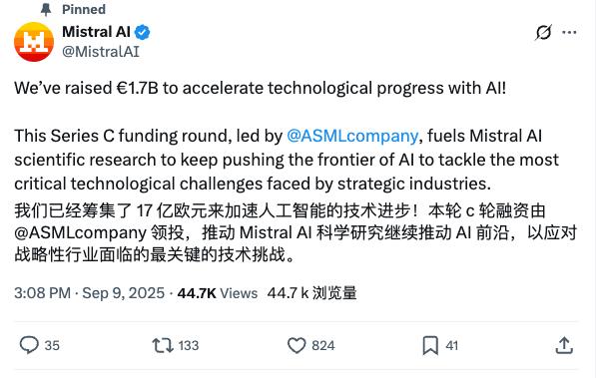
Task: Click the 3:08 PM timestamp
Action: (x=43, y=293)
